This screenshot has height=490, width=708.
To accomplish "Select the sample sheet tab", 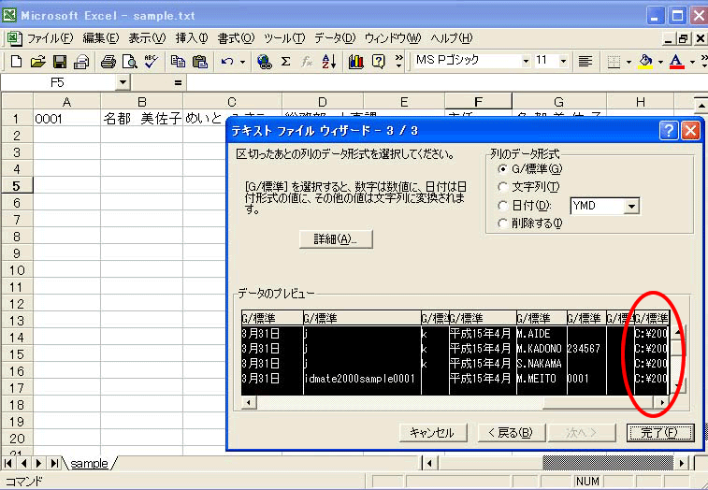I will 90,464.
